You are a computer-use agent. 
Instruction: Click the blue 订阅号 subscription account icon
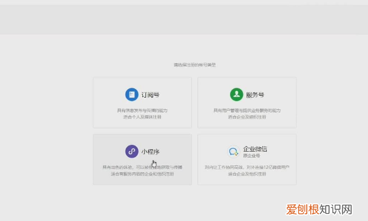click(132, 95)
